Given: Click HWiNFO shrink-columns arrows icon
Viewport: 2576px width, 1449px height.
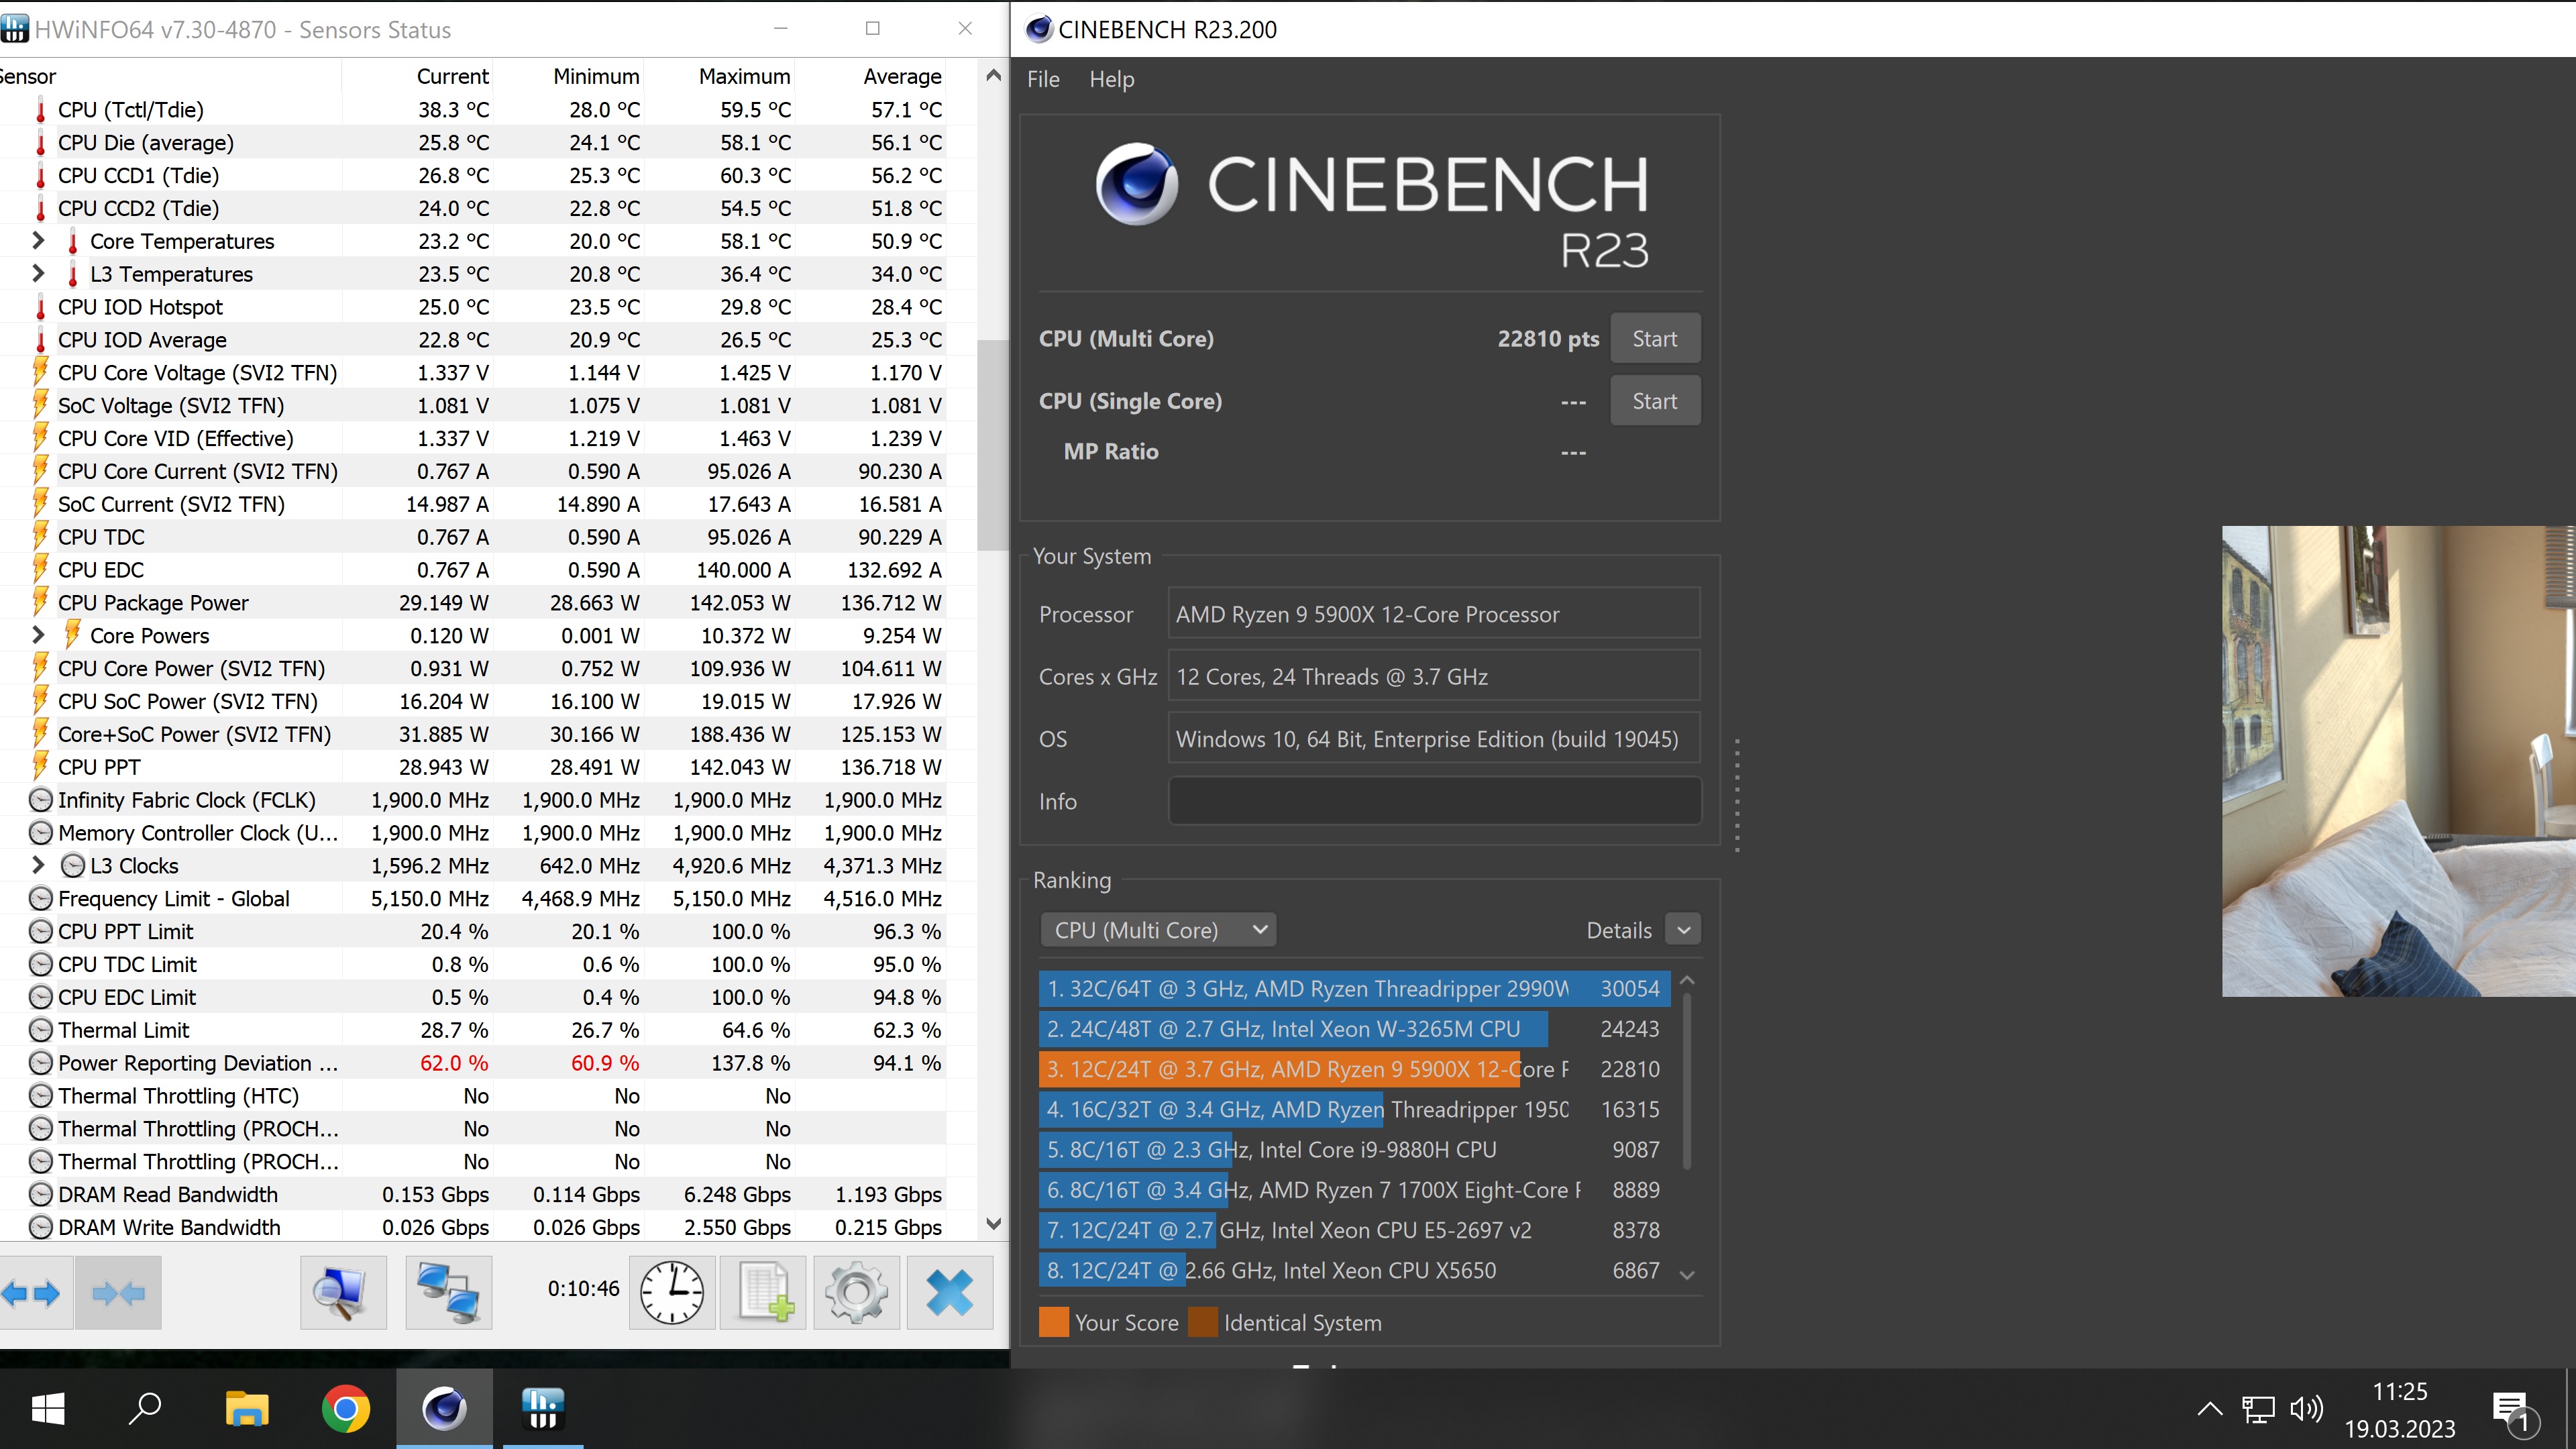Looking at the screenshot, I should [x=118, y=1293].
